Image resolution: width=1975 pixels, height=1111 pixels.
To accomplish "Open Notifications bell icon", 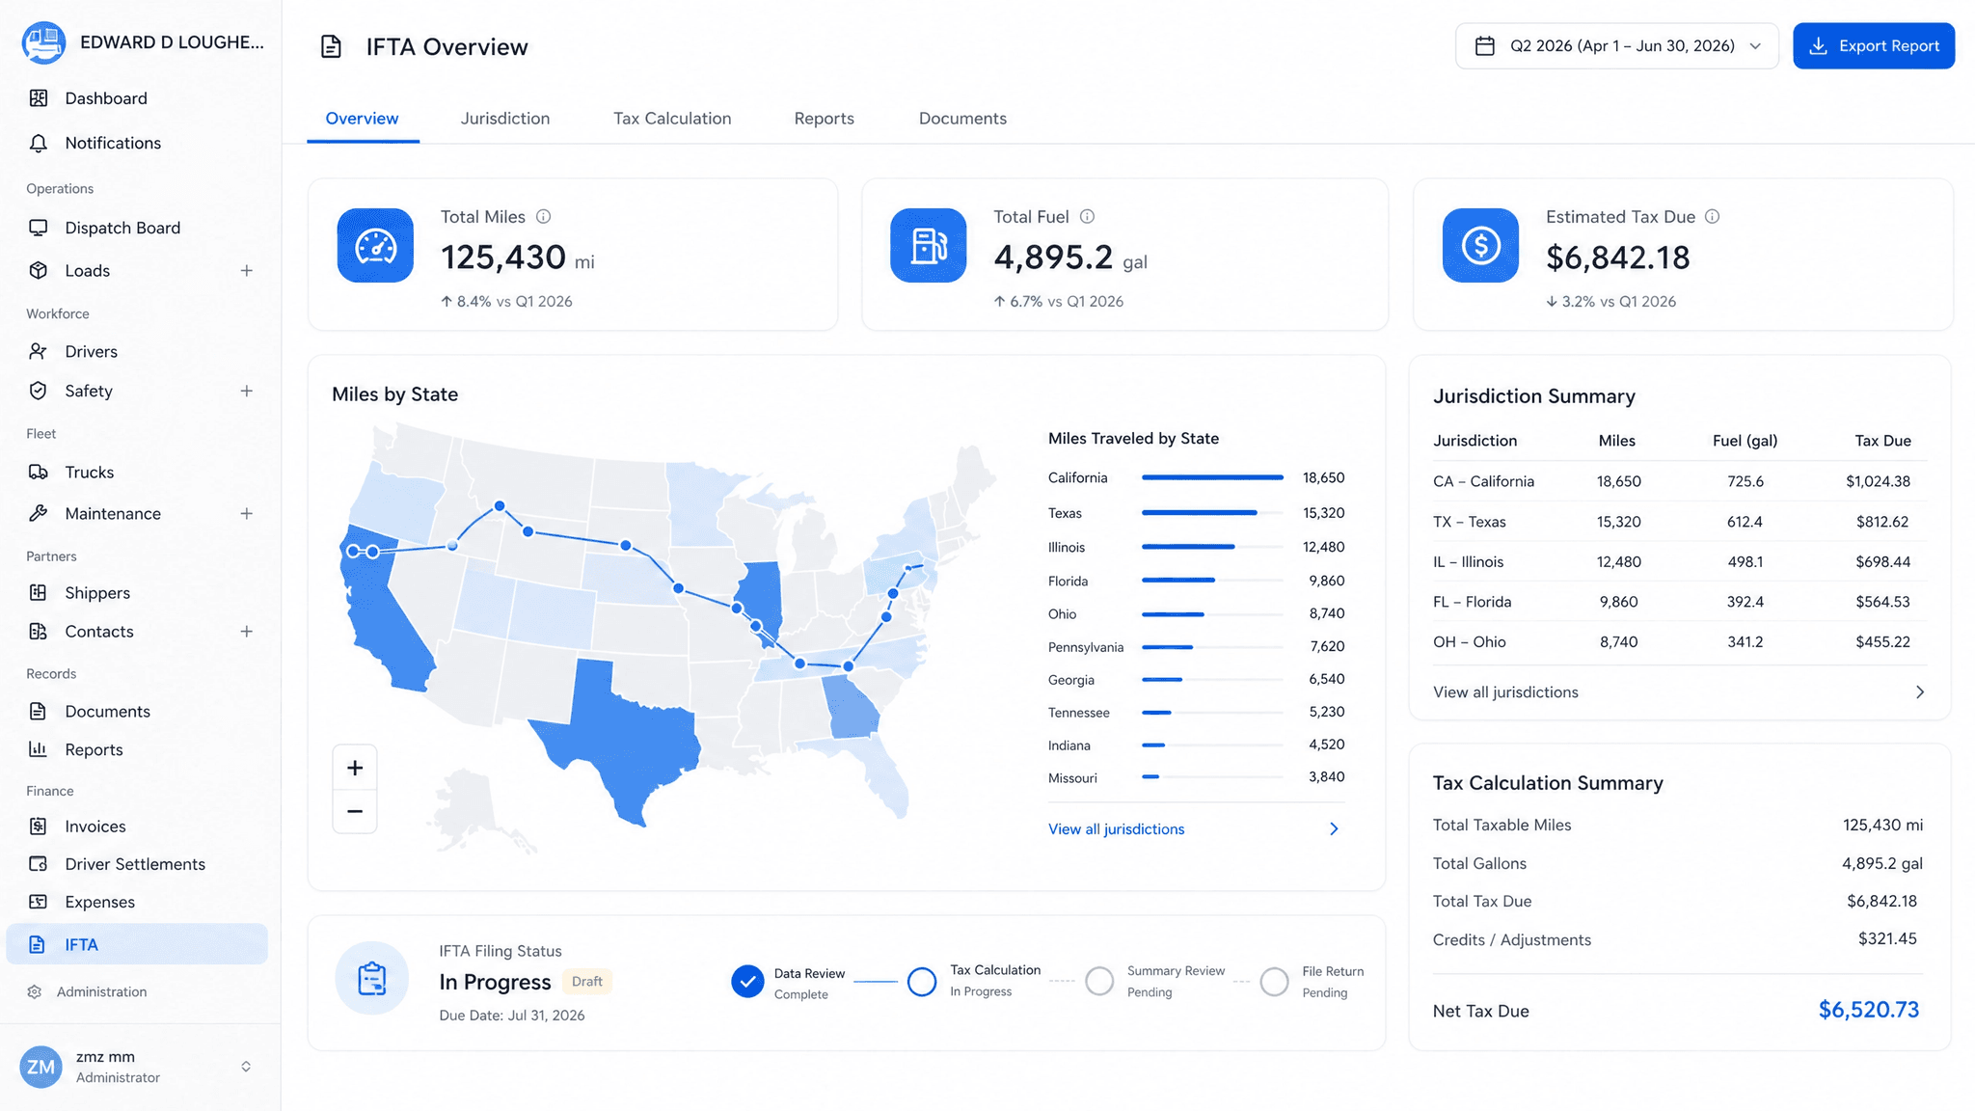I will pos(39,143).
